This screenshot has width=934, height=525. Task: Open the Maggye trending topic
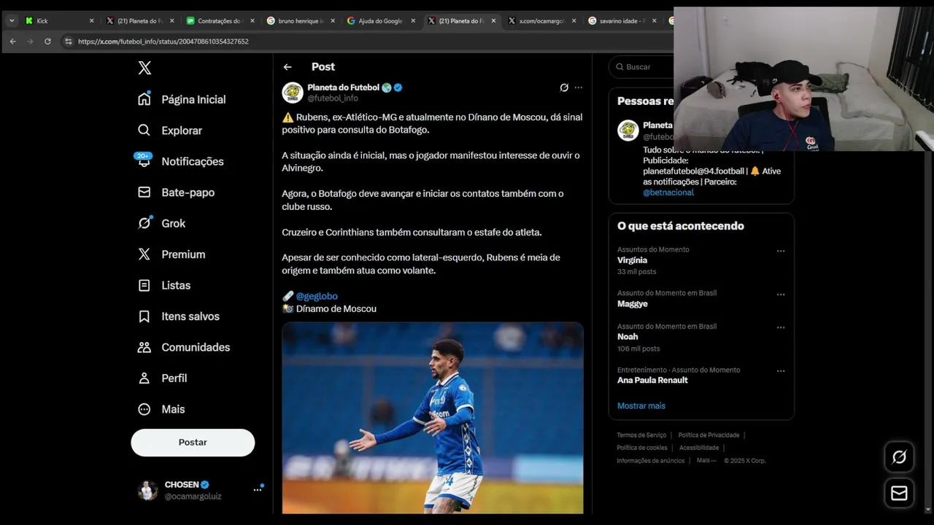(633, 304)
